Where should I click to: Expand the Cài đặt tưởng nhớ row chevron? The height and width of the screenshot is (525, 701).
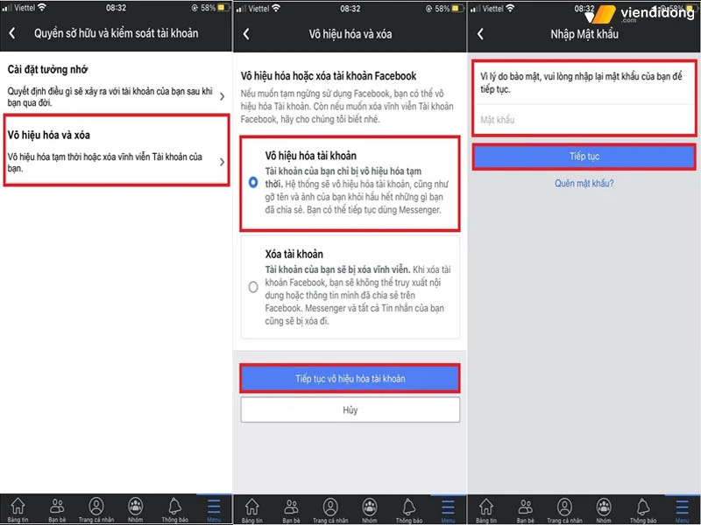click(x=222, y=96)
